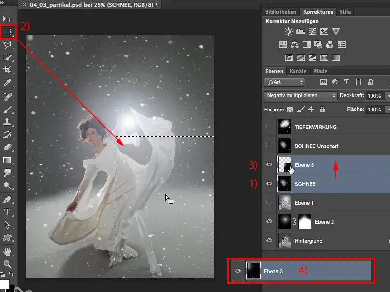Add Brightness/Contrast adjustment

tap(289, 31)
